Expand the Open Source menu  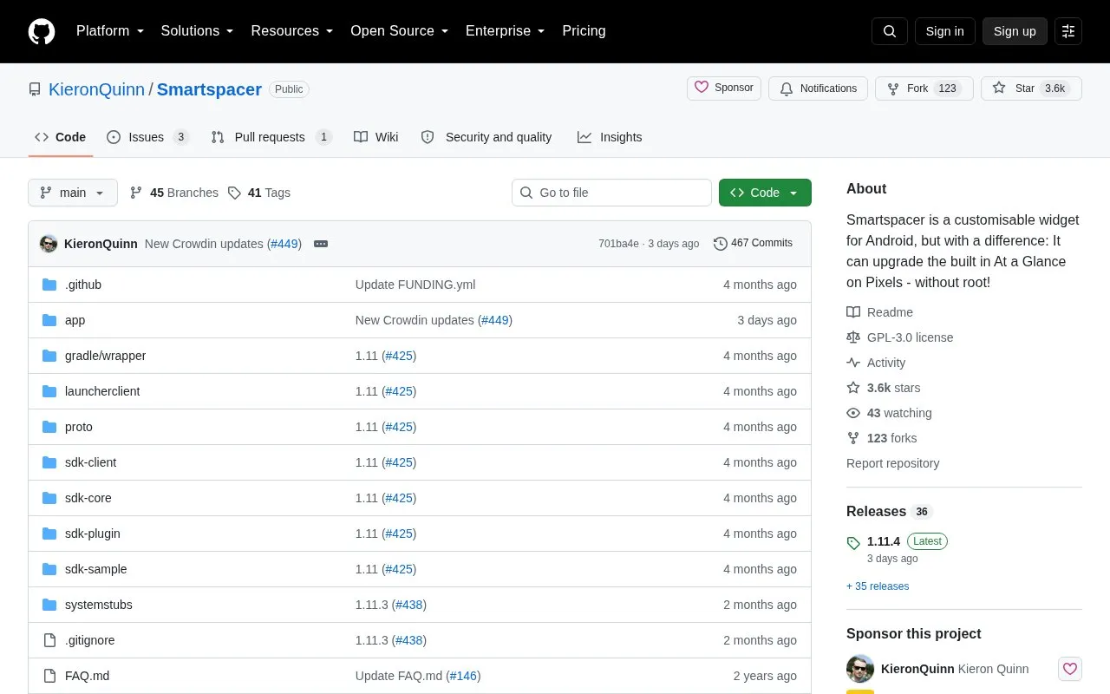pyautogui.click(x=400, y=31)
